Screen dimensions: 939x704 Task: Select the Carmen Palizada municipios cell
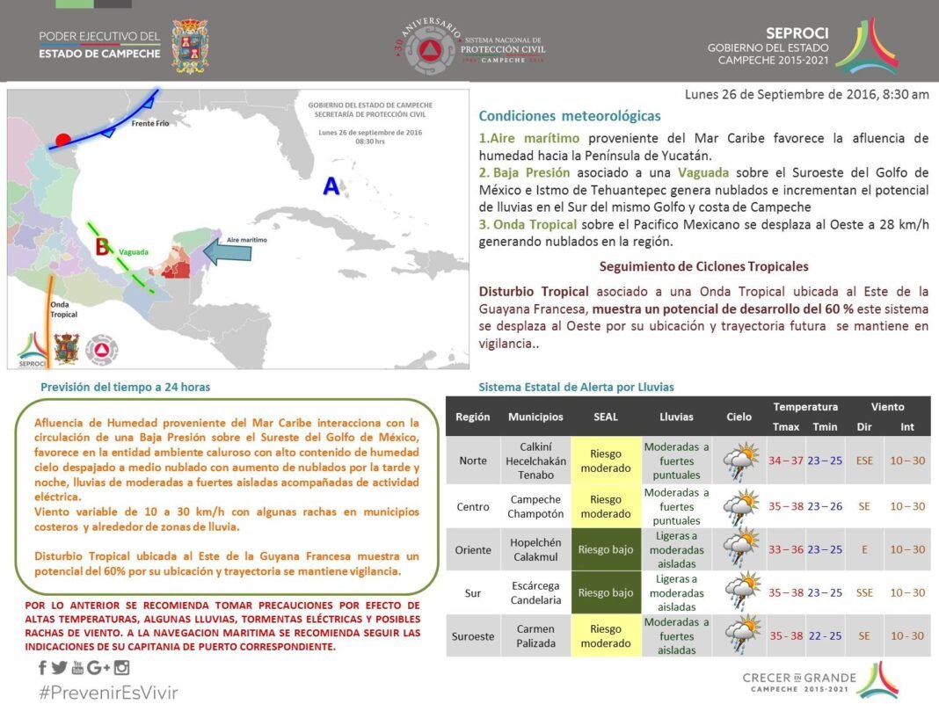(x=535, y=635)
